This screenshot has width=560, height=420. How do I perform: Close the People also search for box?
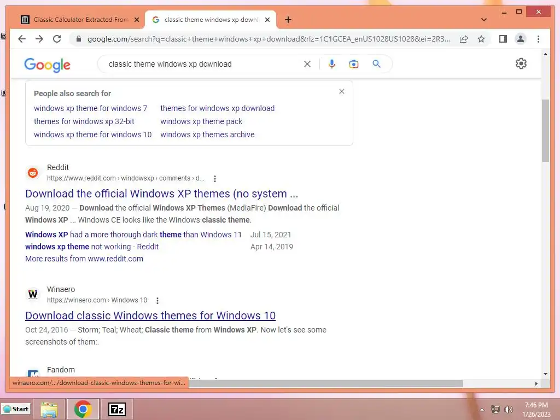tap(342, 91)
